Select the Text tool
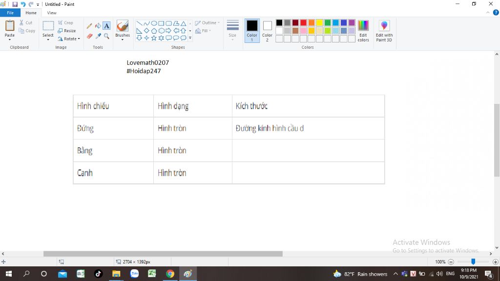500x281 pixels. (106, 26)
